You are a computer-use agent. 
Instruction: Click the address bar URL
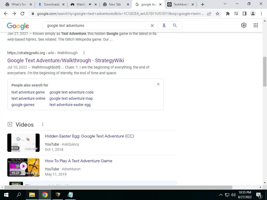pyautogui.click(x=120, y=14)
